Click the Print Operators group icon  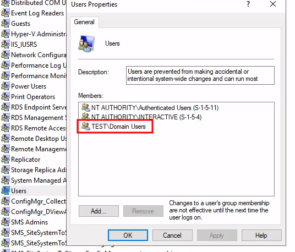pos(5,96)
